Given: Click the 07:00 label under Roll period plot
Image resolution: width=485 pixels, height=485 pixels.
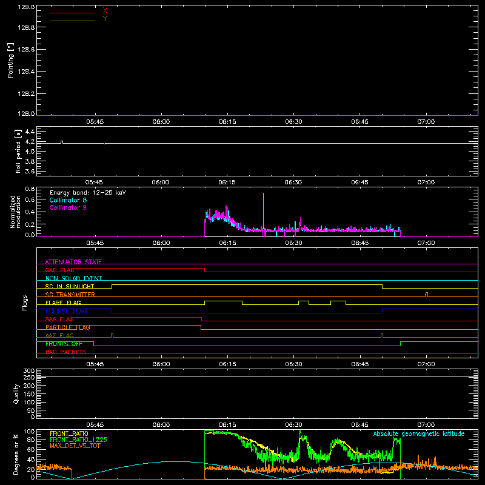Looking at the screenshot, I should coord(426,182).
